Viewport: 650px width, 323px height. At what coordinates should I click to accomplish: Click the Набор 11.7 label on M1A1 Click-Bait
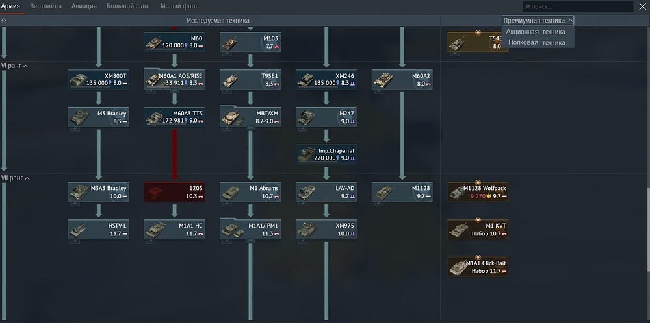tap(487, 271)
